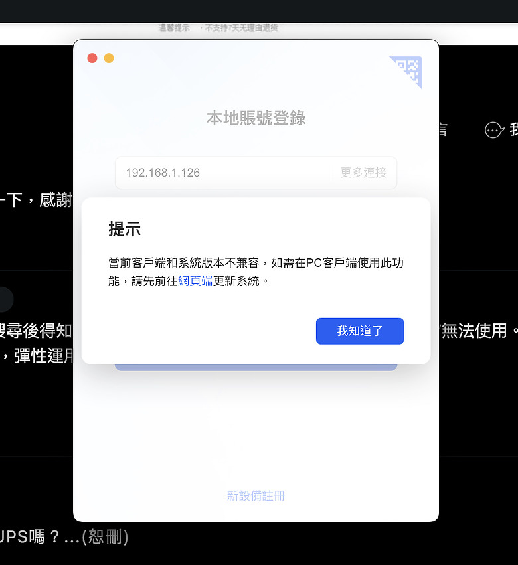
Task: Click the blue login button strip under dialog
Action: [x=256, y=368]
